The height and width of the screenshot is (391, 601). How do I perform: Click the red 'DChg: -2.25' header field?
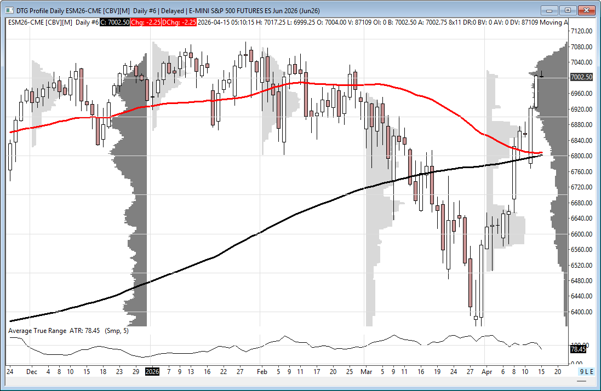[179, 22]
